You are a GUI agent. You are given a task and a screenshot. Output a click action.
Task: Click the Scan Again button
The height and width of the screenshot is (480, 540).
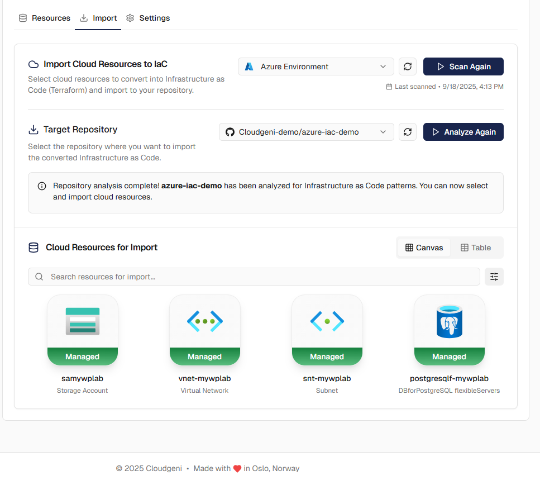click(463, 66)
